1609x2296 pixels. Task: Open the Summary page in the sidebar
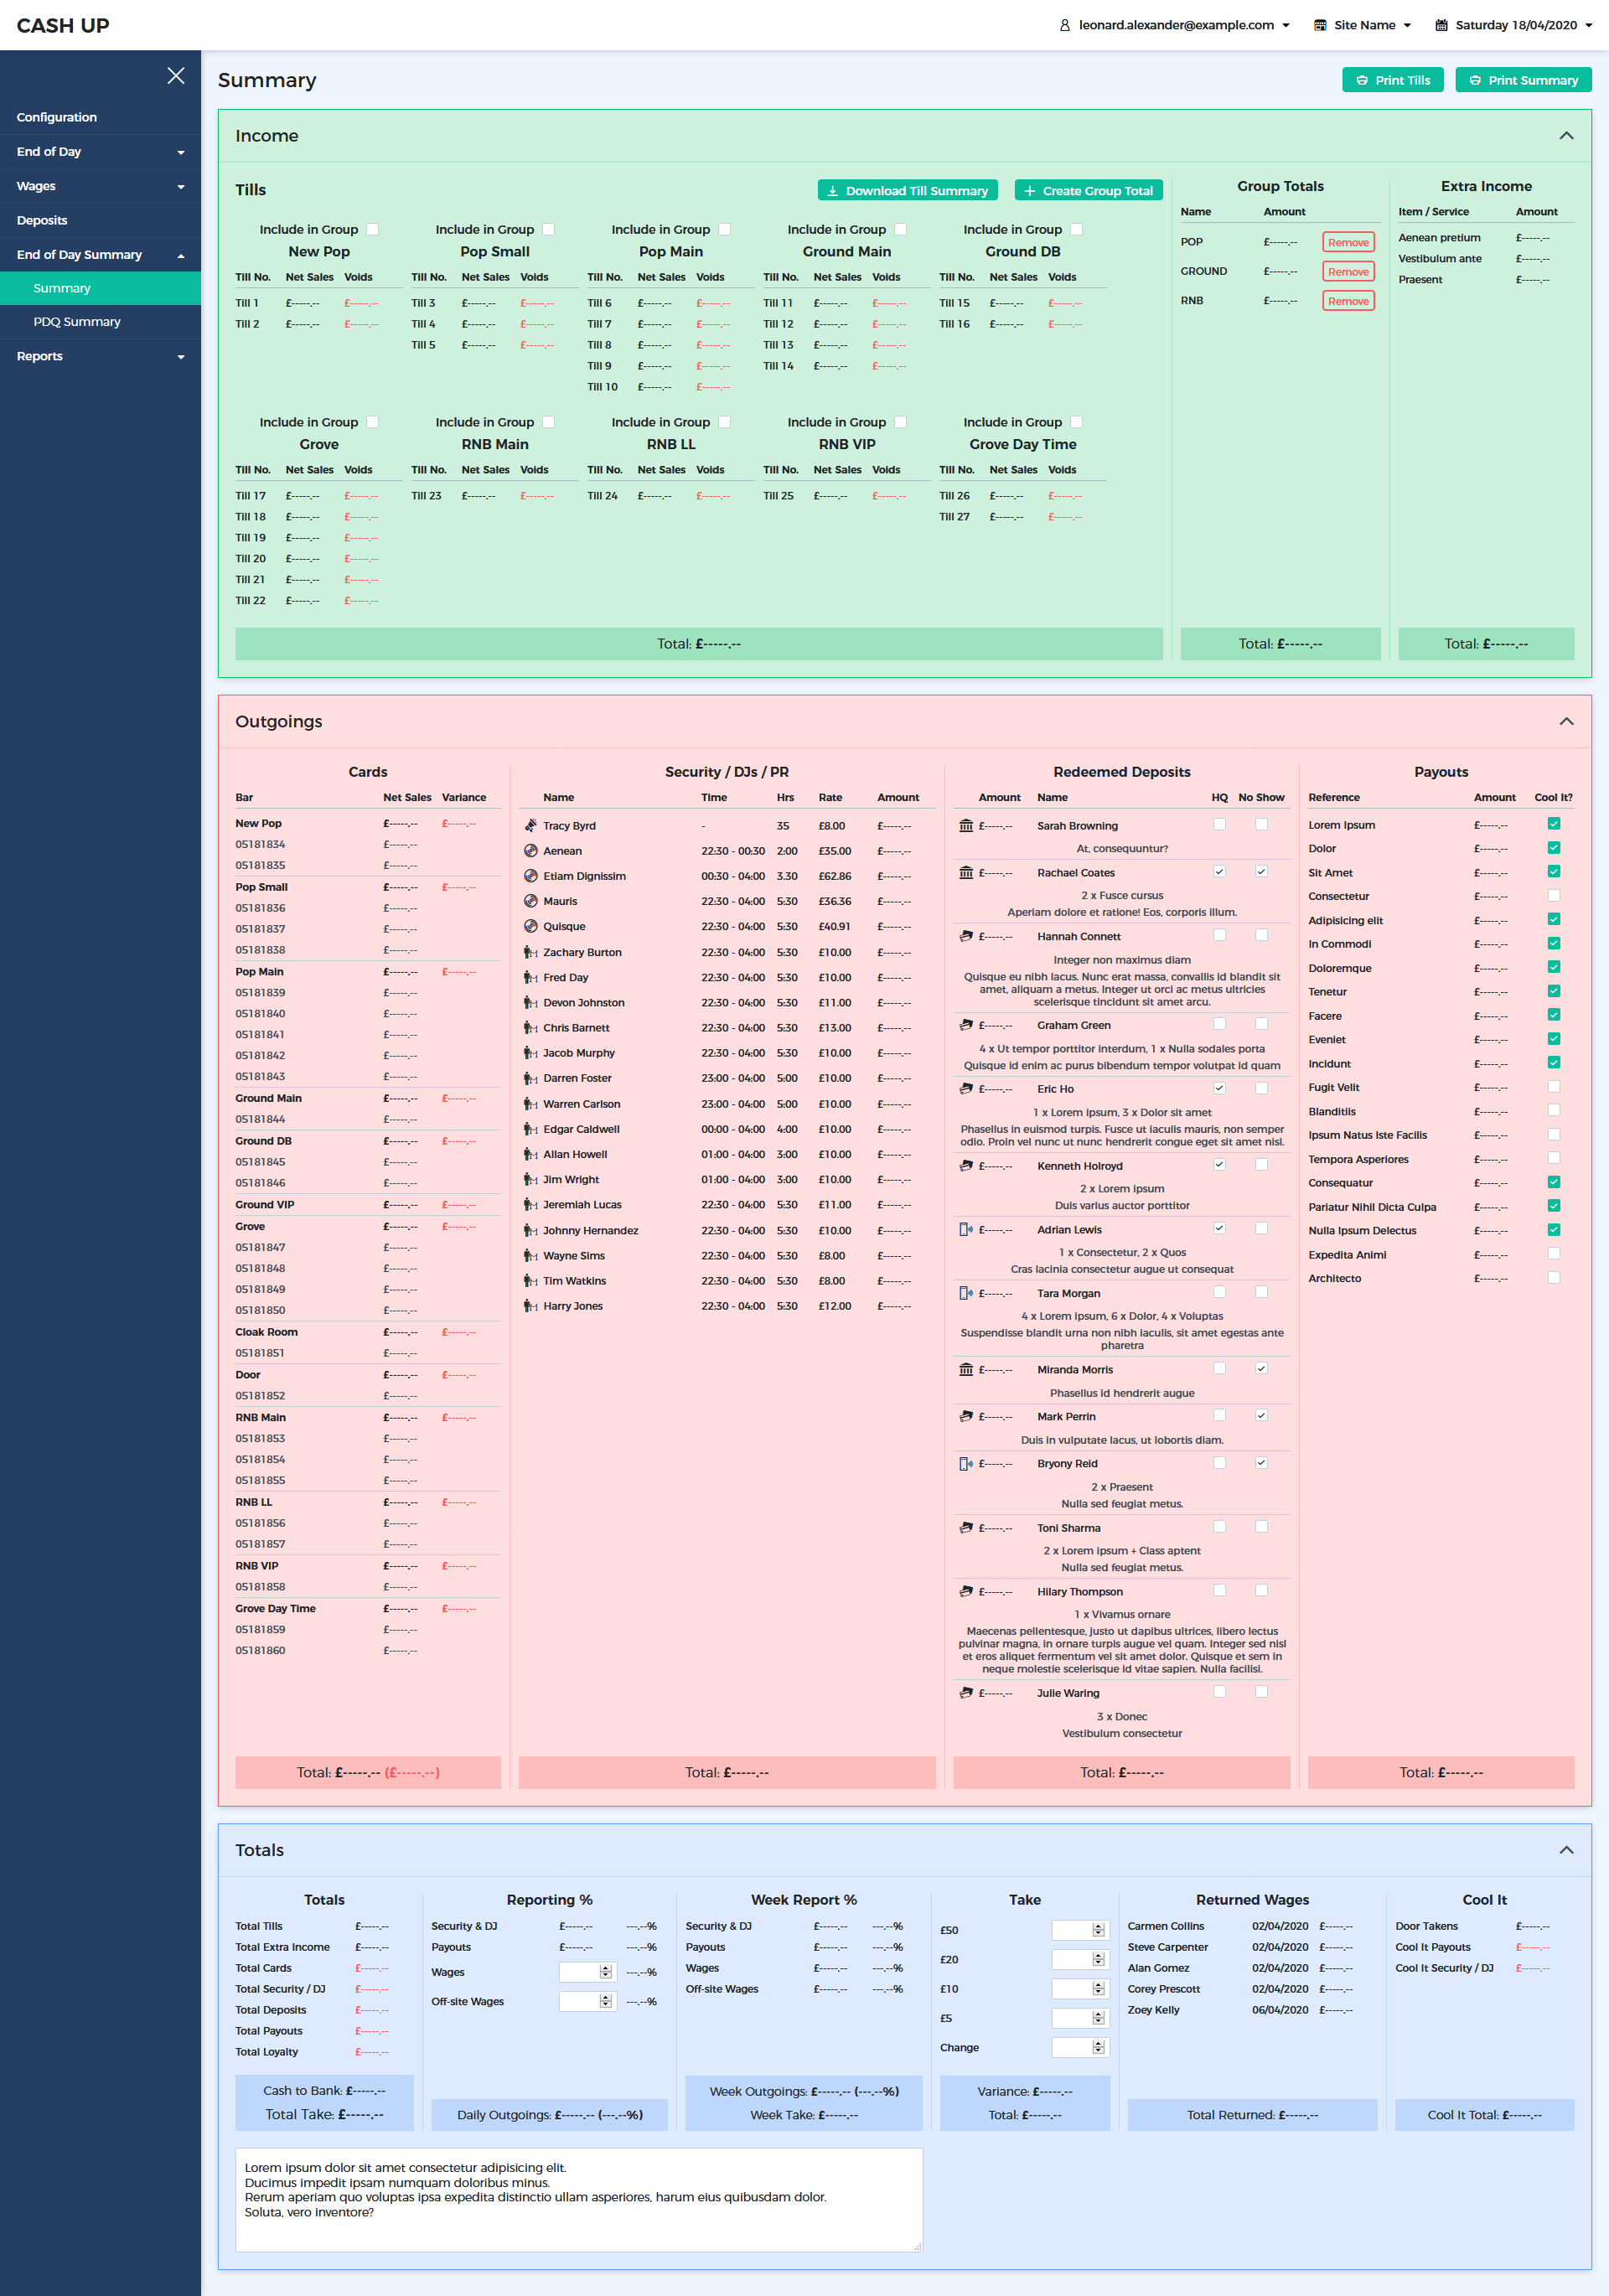pos(62,287)
